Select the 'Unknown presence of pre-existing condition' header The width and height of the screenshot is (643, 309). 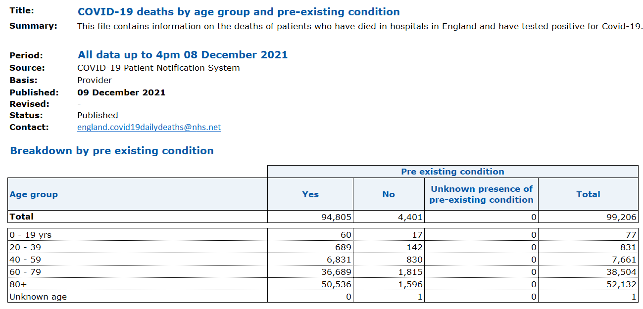tap(481, 194)
